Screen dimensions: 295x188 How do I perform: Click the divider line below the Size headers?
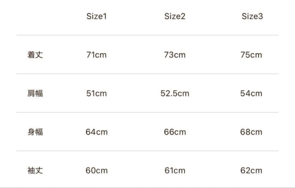[x=147, y=35]
